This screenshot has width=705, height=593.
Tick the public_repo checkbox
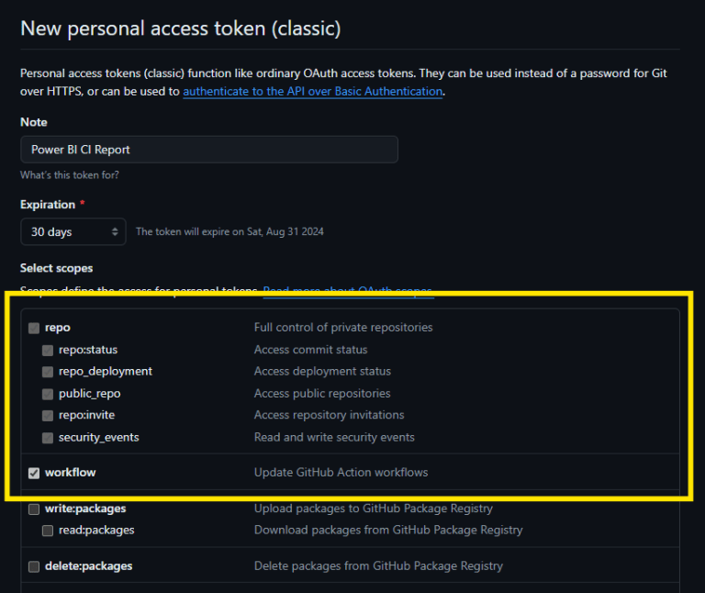click(x=48, y=394)
